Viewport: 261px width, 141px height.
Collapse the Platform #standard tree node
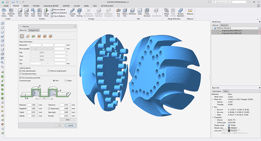coord(213,28)
